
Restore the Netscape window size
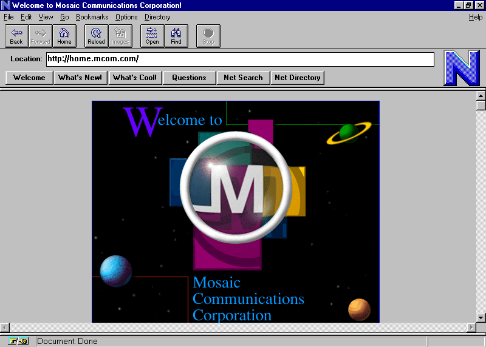point(468,5)
